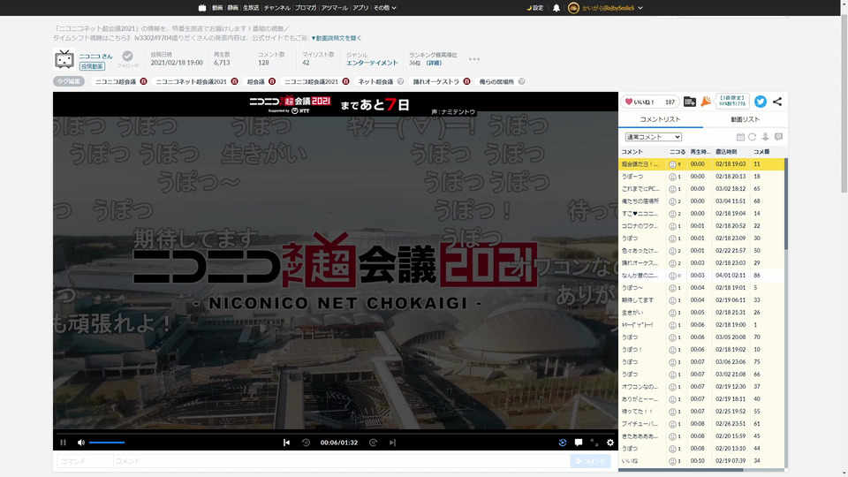Viewport: 848px width, 477px height.
Task: Open ニコニコ さん uploader profile link
Action: [x=95, y=57]
